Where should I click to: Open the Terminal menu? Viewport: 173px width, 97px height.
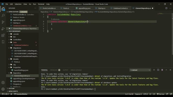(41, 4)
